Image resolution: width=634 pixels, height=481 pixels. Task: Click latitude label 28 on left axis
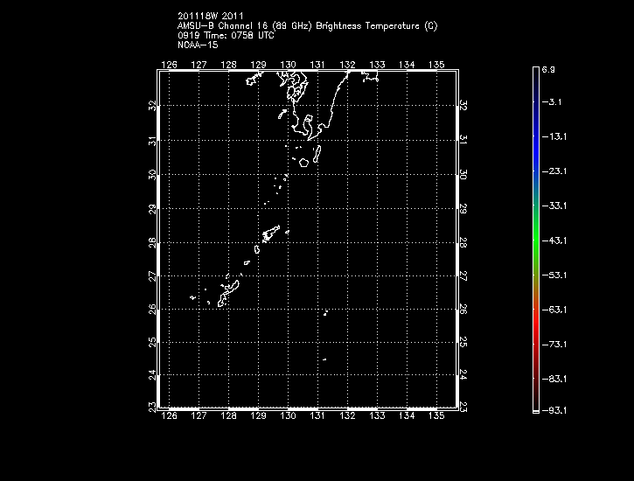[153, 242]
